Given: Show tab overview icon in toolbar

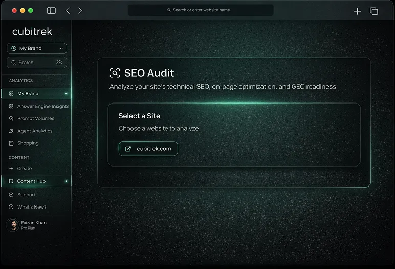Looking at the screenshot, I should [374, 11].
